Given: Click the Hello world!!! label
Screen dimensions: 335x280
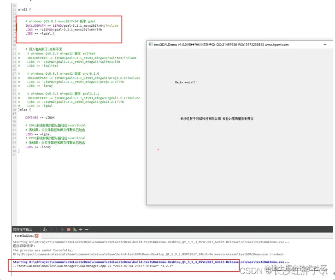Looking at the screenshot, I should tap(186, 82).
